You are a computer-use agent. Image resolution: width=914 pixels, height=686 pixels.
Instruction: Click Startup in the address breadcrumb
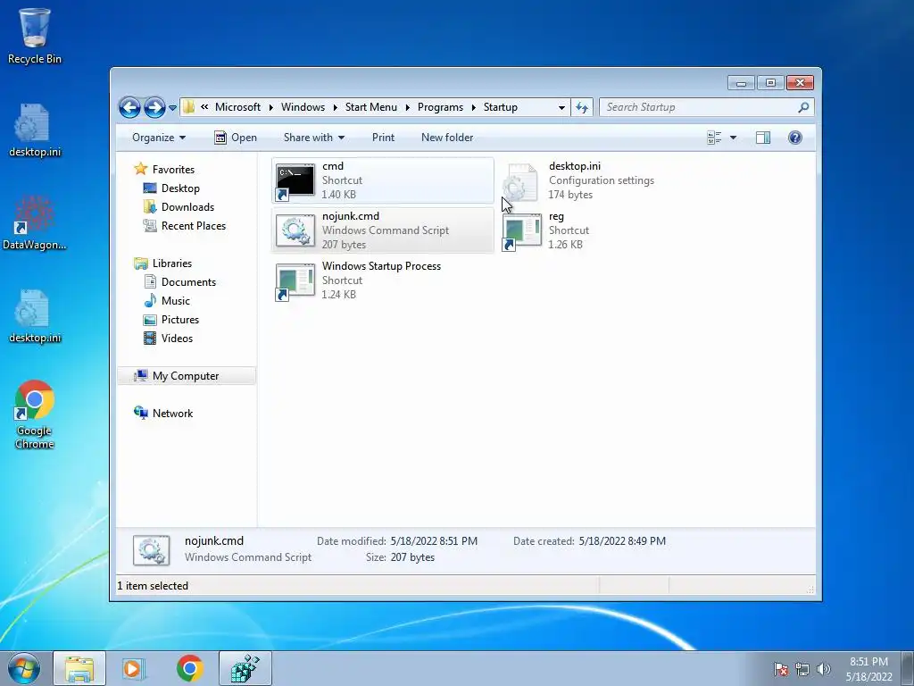[x=500, y=107]
